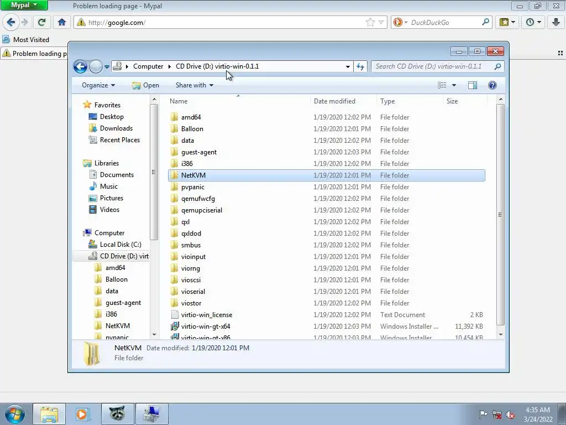Image resolution: width=566 pixels, height=425 pixels.
Task: Expand arrow after Computer in breadcrumb
Action: [x=169, y=66]
